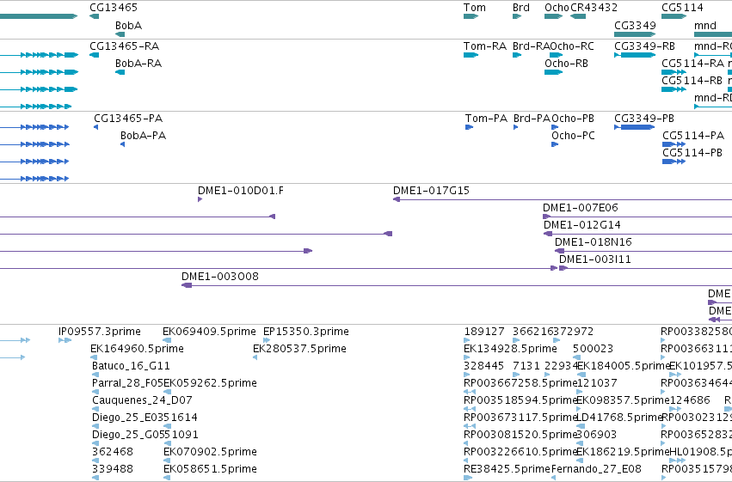
Task: Click the 339488 feature label
Action: tap(113, 469)
